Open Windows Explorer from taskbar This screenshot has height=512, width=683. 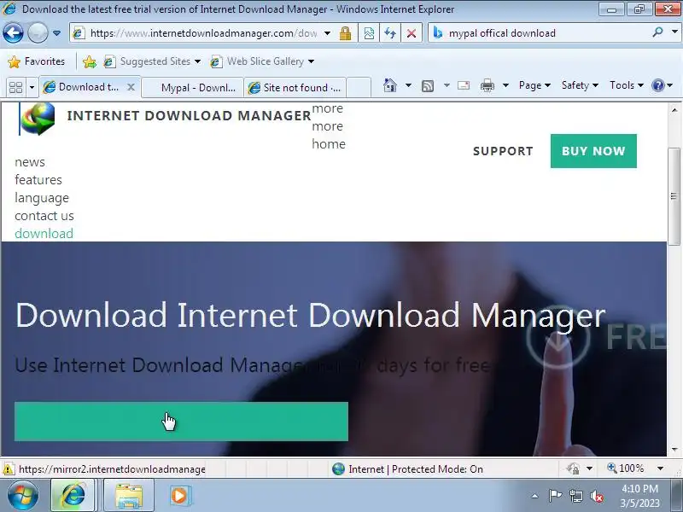point(129,496)
